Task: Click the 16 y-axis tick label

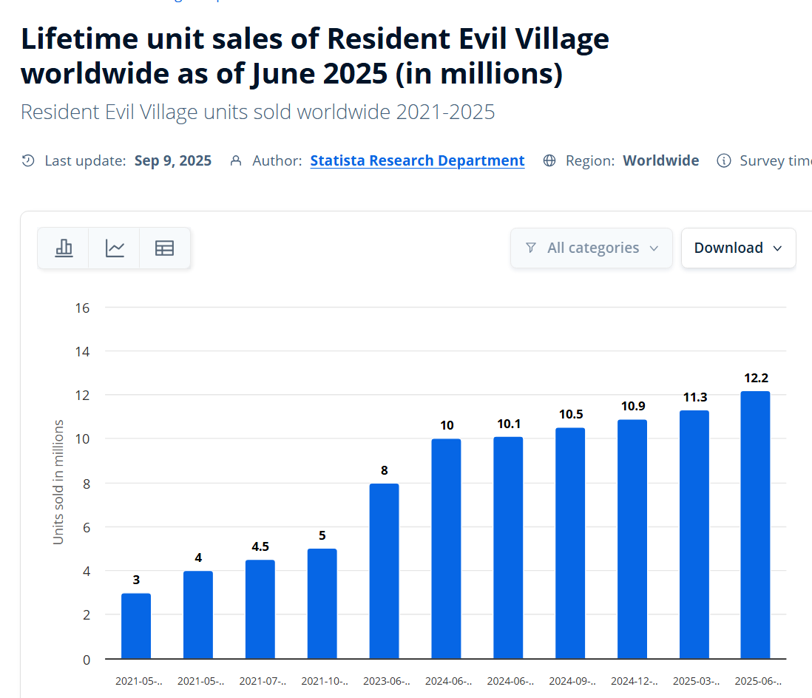Action: point(82,308)
